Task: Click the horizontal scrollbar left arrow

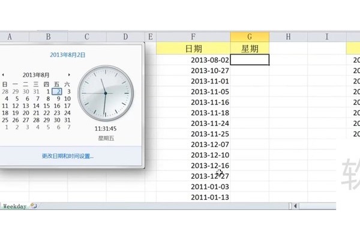Action: [x=295, y=206]
